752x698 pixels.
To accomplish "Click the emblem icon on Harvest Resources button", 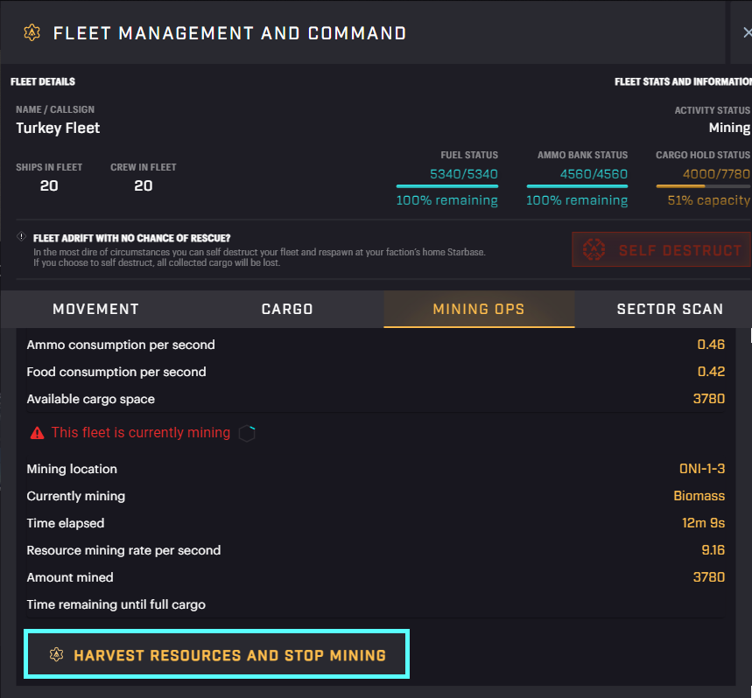I will (57, 655).
